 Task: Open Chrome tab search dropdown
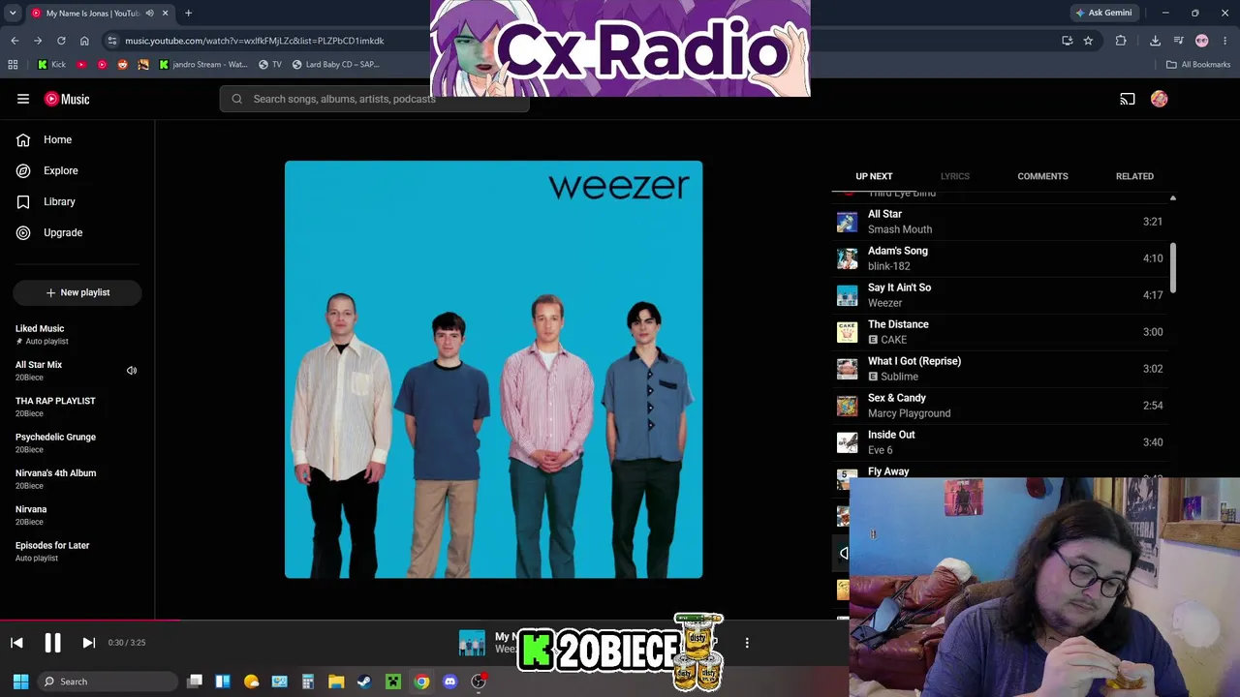(15, 13)
